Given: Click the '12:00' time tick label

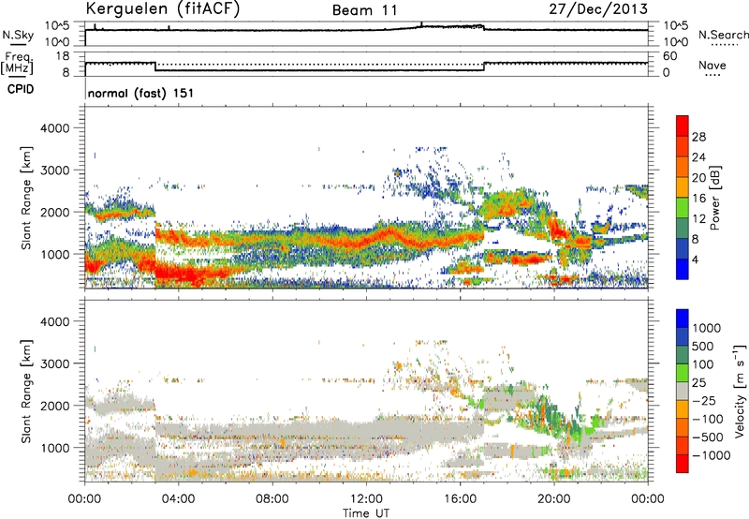Looking at the screenshot, I should (366, 499).
